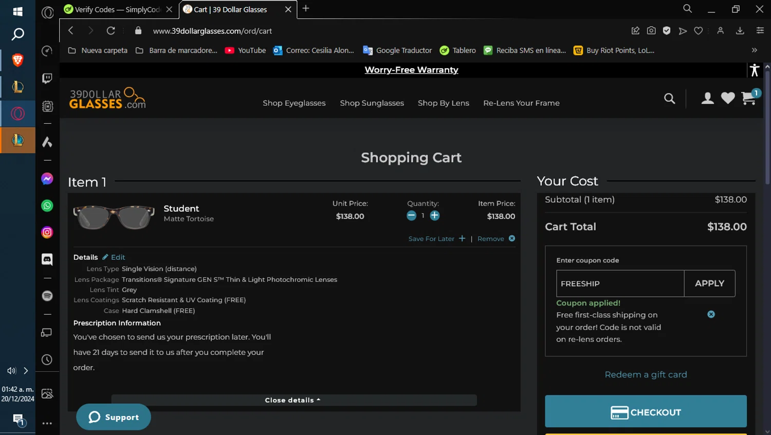Open the Support chat button
Image resolution: width=771 pixels, height=435 pixels.
[114, 417]
